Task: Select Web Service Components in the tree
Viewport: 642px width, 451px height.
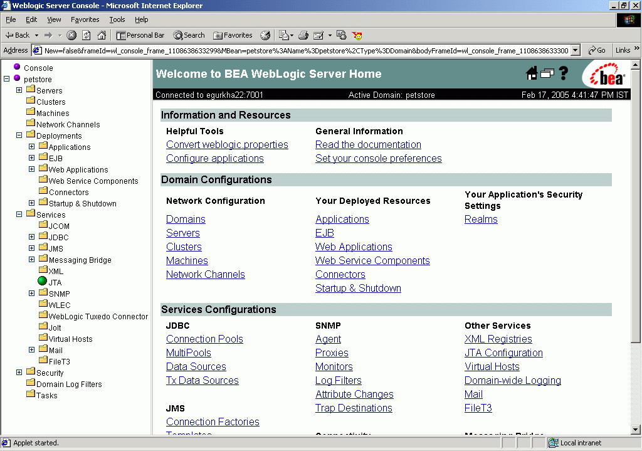Action: click(93, 181)
